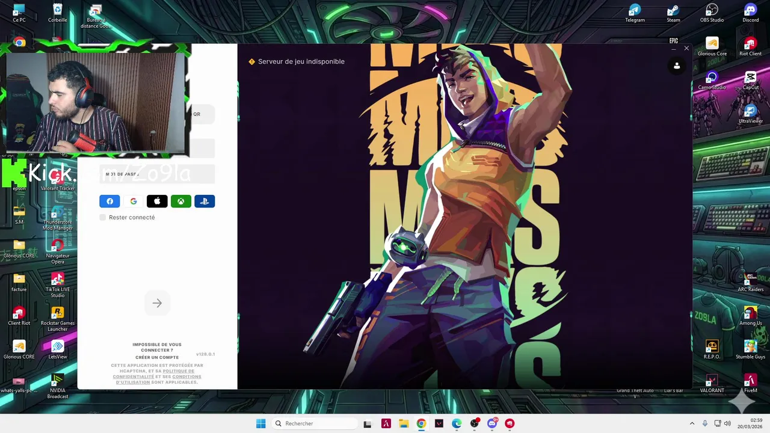This screenshot has width=770, height=433.
Task: Open Telegram desktop shortcut
Action: pos(635,13)
